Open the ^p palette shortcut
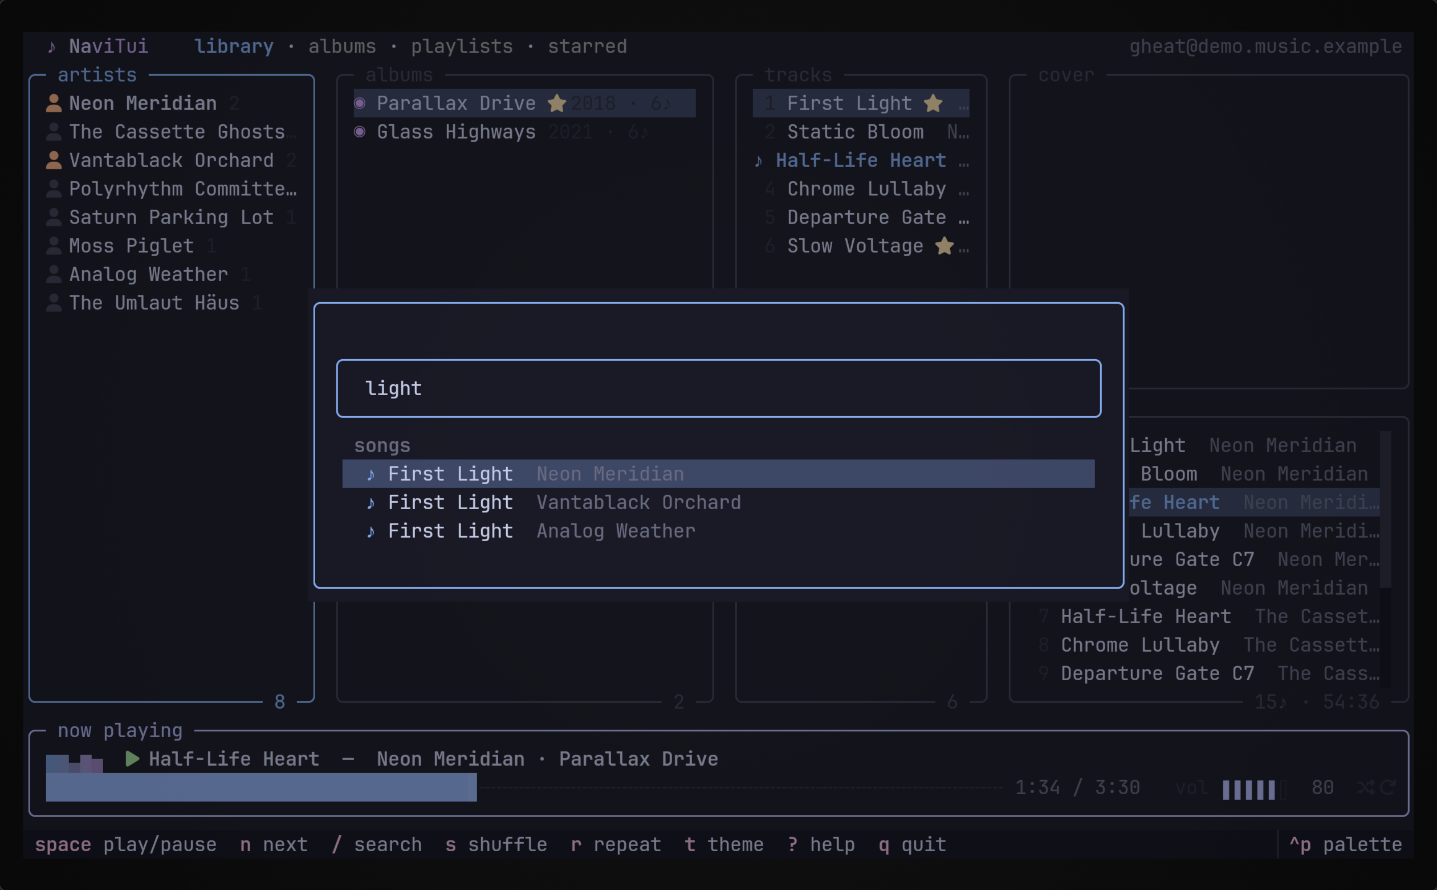Viewport: 1437px width, 890px height. coord(1346,845)
